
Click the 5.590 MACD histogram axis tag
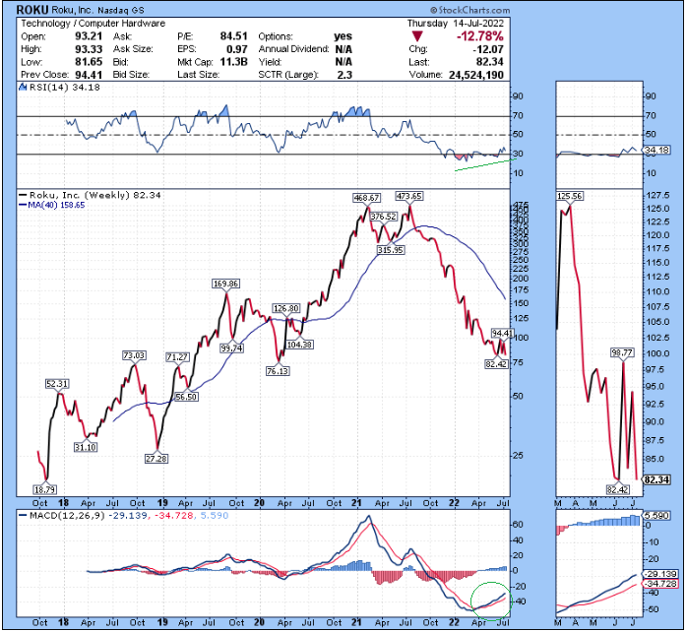coord(656,516)
